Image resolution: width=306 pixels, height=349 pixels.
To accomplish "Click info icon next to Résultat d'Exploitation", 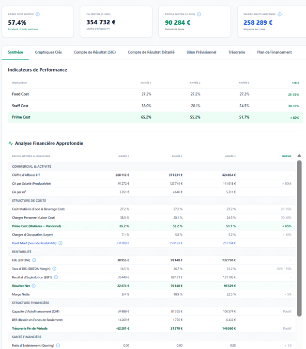I will (x=56, y=277).
